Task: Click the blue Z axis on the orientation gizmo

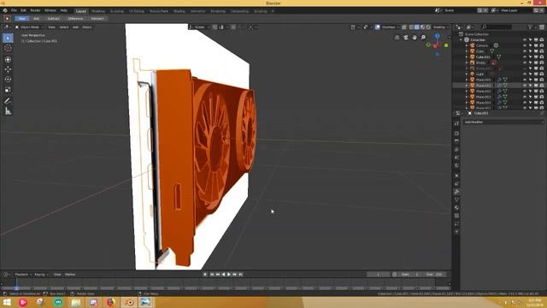Action: click(437, 36)
